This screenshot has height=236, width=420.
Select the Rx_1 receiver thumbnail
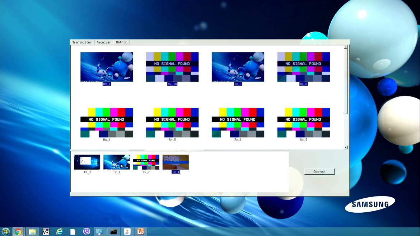(107, 67)
